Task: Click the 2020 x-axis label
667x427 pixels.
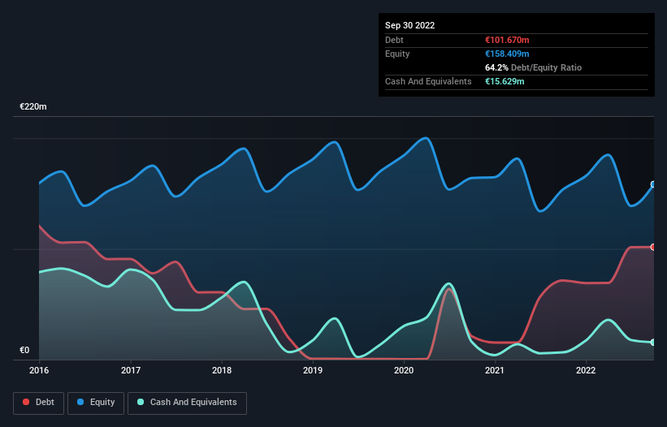Action: [404, 370]
